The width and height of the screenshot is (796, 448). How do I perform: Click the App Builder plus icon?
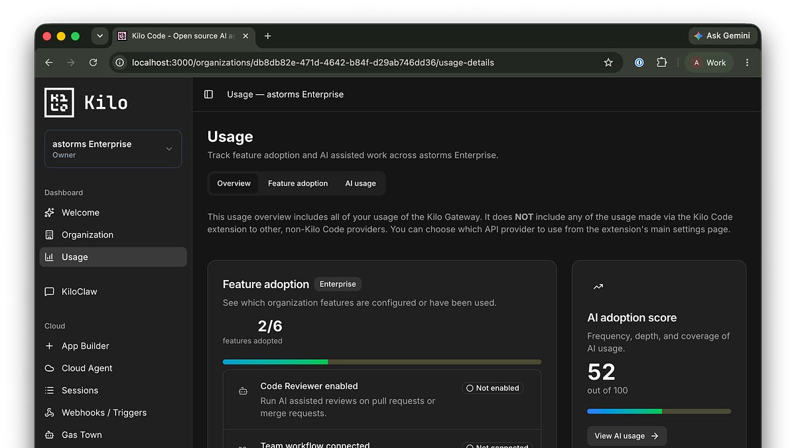[x=49, y=346]
